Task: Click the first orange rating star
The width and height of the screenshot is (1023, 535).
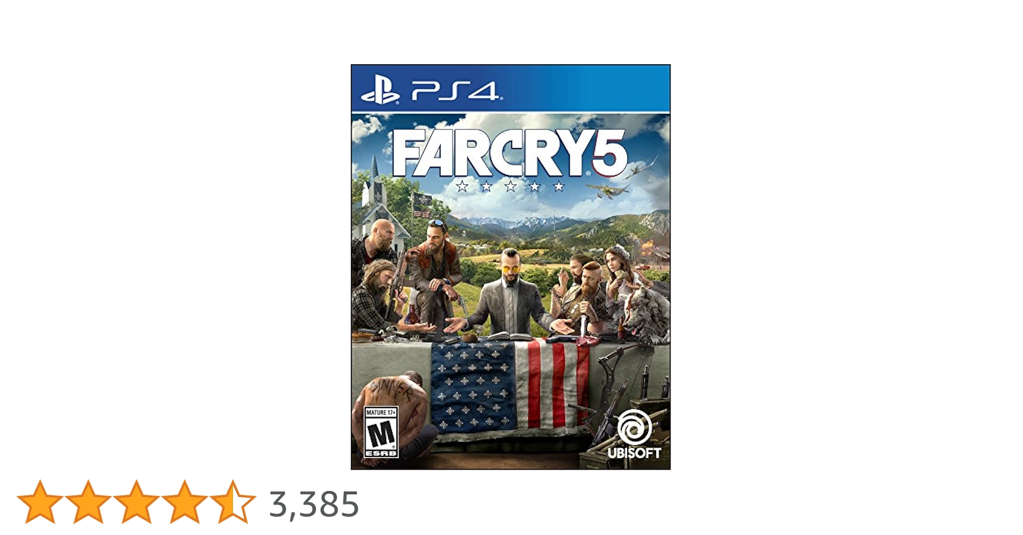Action: (x=40, y=502)
